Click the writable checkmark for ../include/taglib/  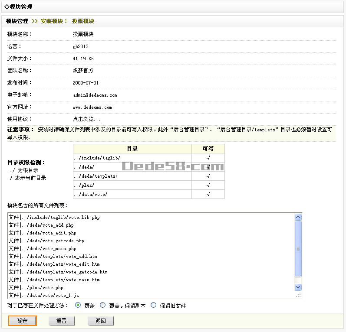tap(208, 158)
